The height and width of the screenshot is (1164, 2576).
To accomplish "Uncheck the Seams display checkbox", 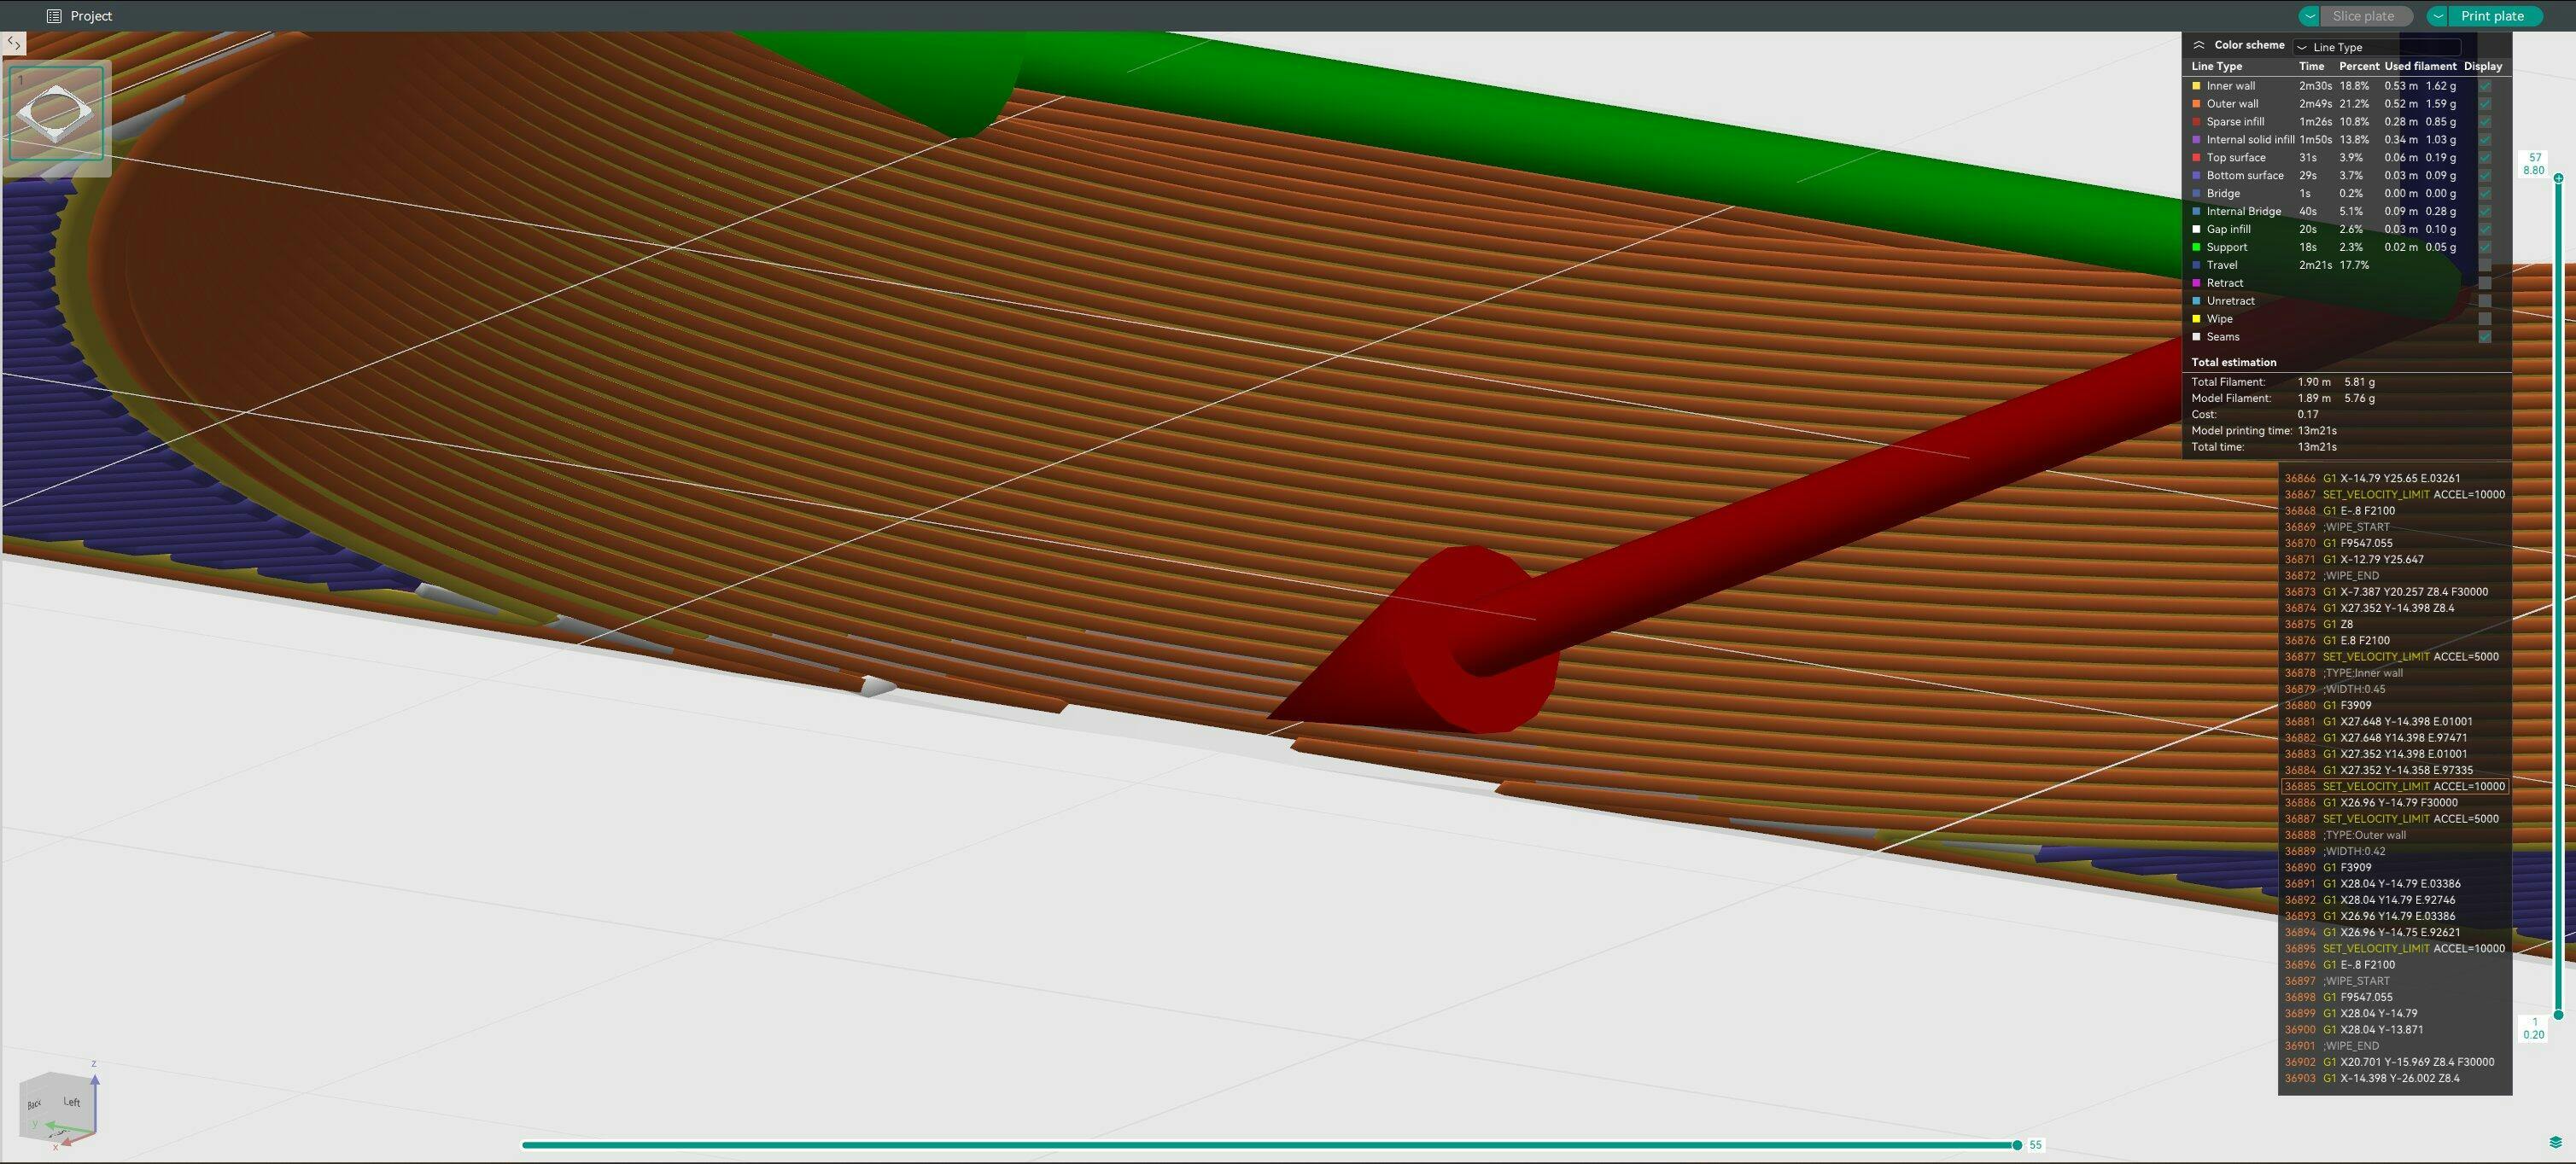I will coord(2485,337).
